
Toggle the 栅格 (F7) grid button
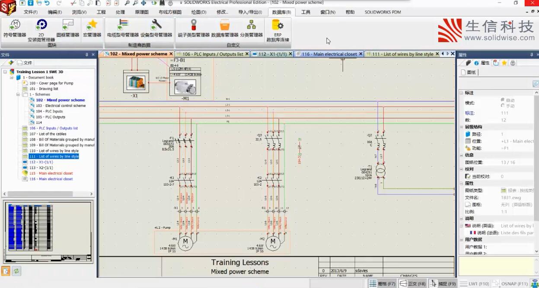pyautogui.click(x=382, y=284)
